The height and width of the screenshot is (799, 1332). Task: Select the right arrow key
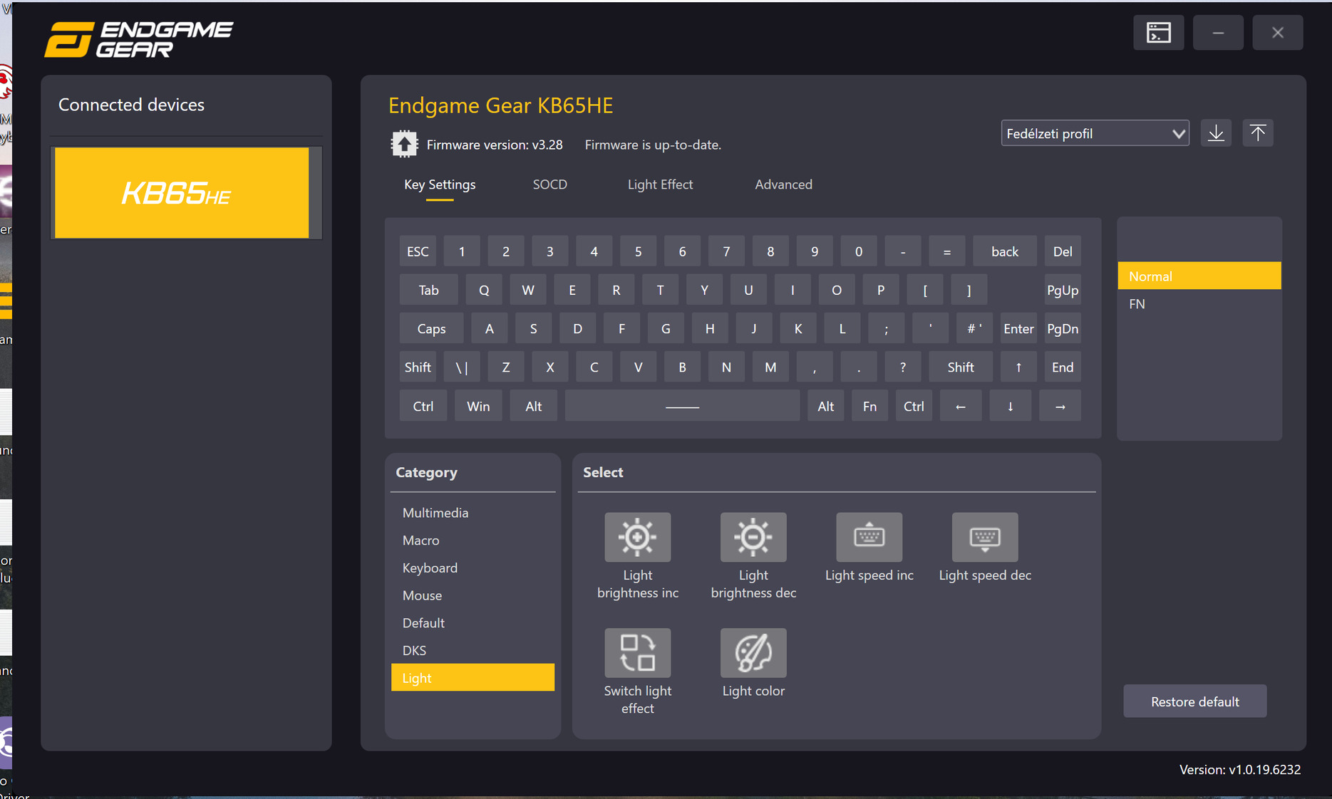pyautogui.click(x=1060, y=407)
